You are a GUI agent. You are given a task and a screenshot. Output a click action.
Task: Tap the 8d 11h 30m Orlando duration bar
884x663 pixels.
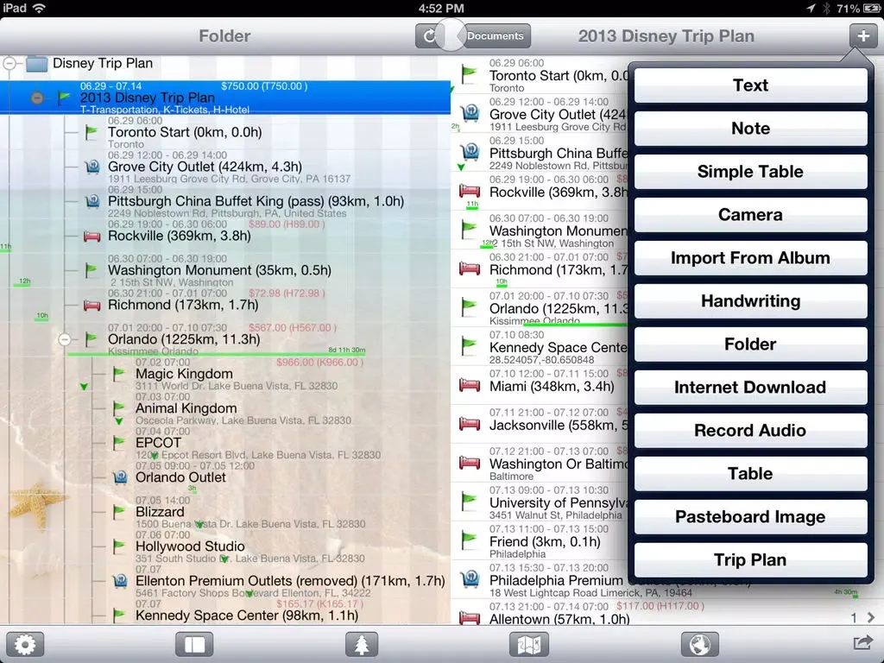click(x=217, y=353)
